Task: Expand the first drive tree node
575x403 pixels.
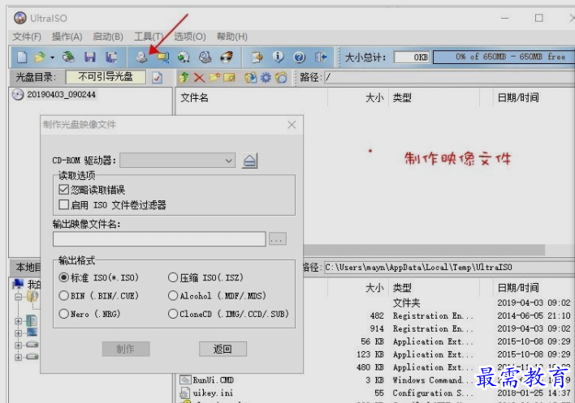Action: pyautogui.click(x=18, y=345)
